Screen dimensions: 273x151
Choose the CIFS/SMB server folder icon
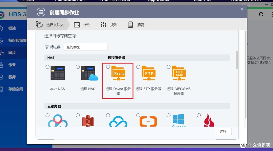coord(179,73)
